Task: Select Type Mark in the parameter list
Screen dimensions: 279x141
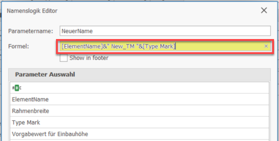Action: tap(139, 122)
